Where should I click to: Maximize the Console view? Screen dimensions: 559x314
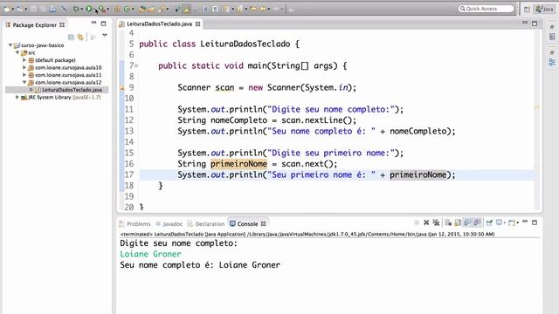tap(535, 222)
